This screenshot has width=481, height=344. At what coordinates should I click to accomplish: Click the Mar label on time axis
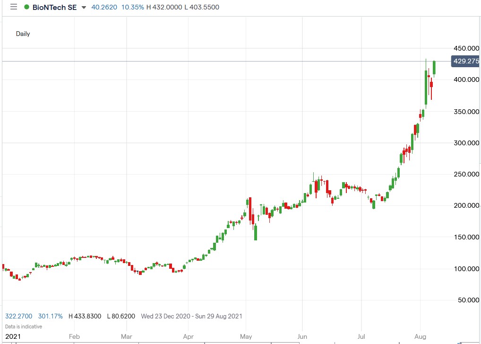click(x=126, y=336)
